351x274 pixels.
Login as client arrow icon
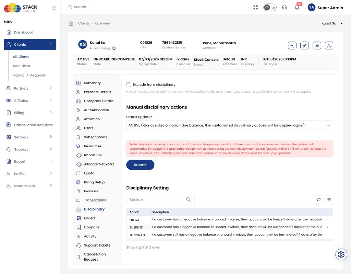[292, 46]
